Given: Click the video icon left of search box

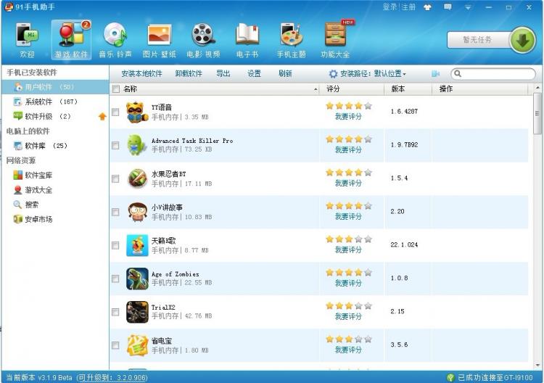Looking at the screenshot, I should click(x=436, y=73).
